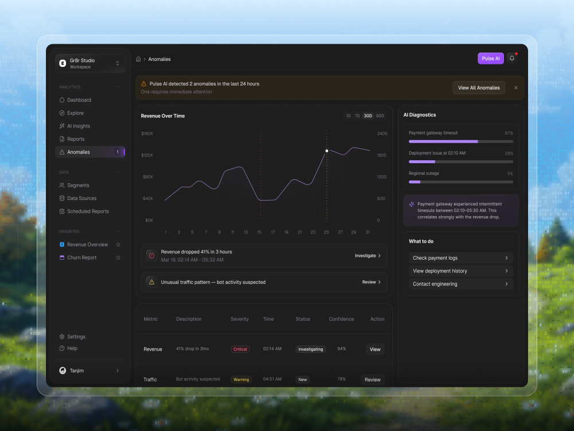
Task: Open Dashboard in the sidebar
Action: tap(90, 100)
